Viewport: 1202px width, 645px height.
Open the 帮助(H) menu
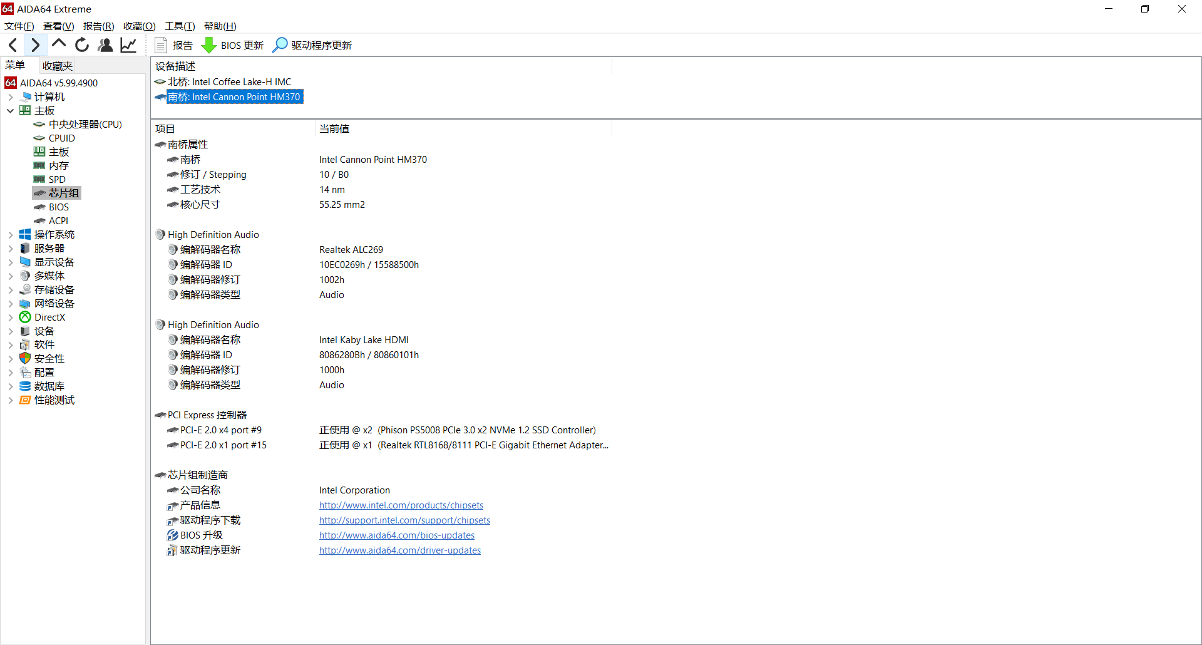220,26
